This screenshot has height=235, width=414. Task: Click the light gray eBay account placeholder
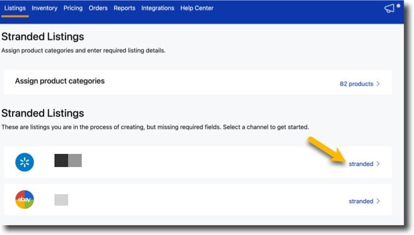(x=61, y=200)
